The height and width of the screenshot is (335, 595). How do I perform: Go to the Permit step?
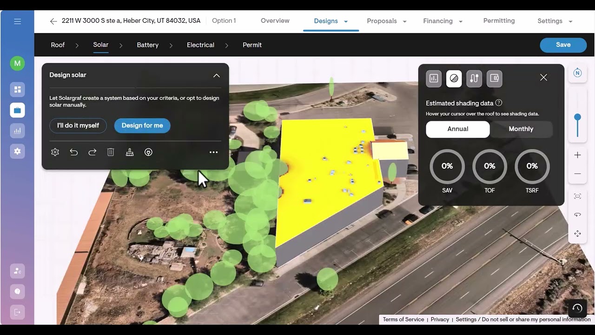[x=252, y=45]
